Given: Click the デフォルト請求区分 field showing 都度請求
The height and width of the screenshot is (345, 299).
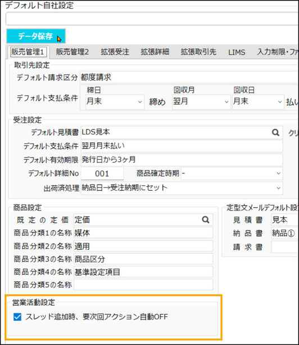Looking at the screenshot, I should pos(189,77).
